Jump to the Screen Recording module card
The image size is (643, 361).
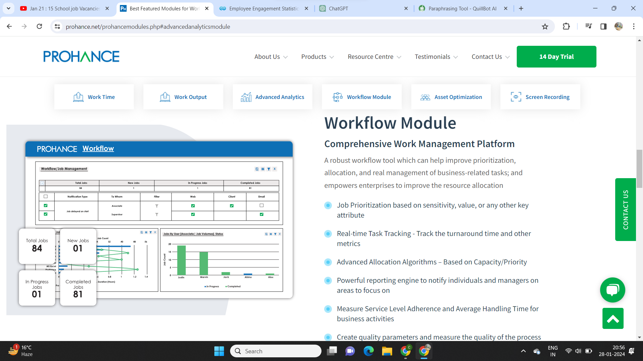point(540,97)
